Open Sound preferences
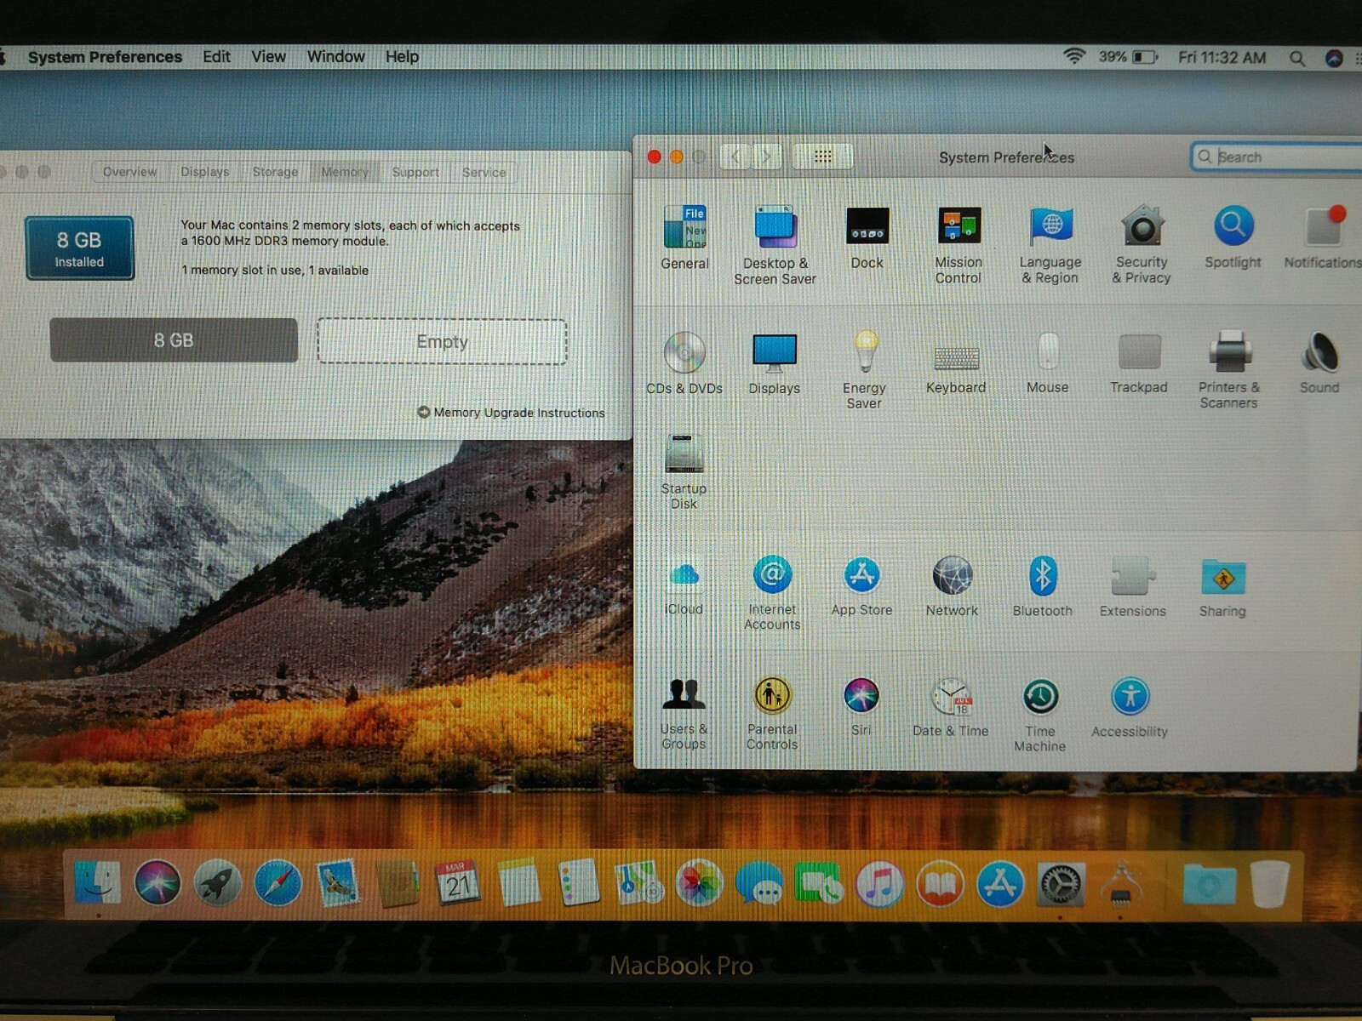This screenshot has height=1021, width=1362. (x=1319, y=362)
